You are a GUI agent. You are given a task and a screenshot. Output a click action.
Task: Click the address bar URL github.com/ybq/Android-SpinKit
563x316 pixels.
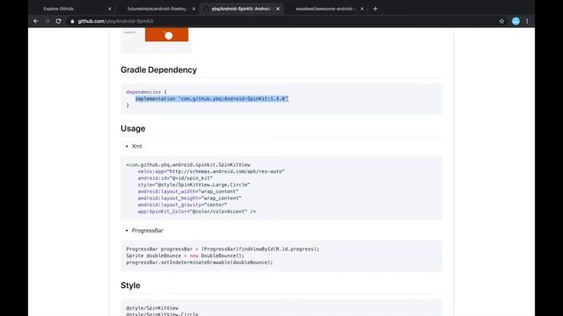coord(115,21)
